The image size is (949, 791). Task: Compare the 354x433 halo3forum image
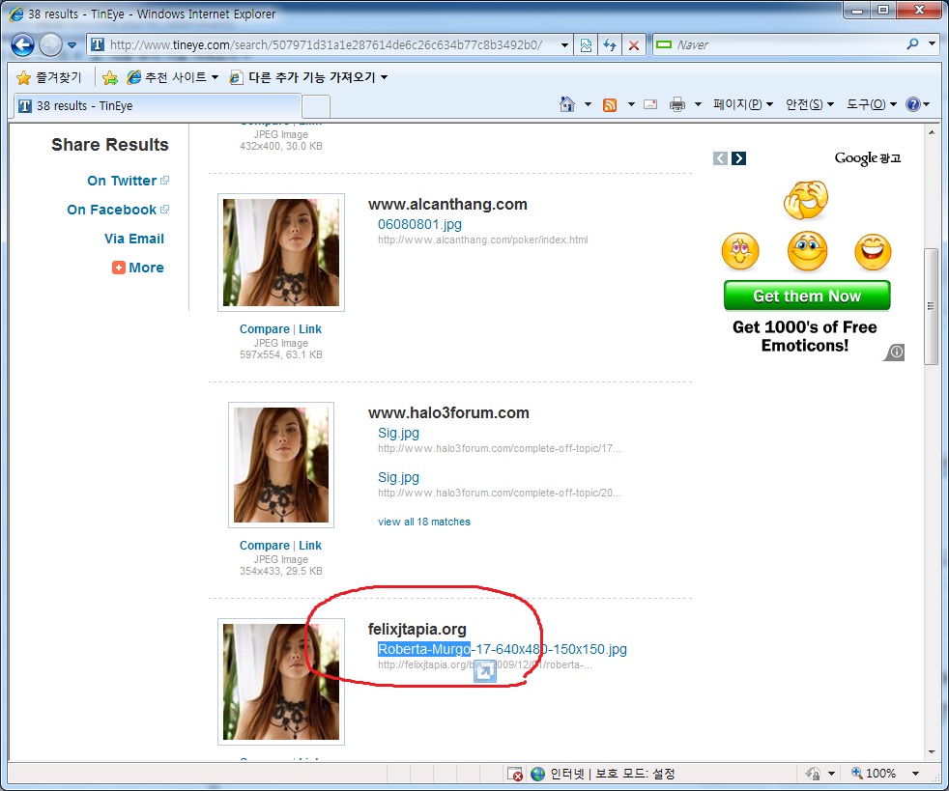[x=265, y=546]
